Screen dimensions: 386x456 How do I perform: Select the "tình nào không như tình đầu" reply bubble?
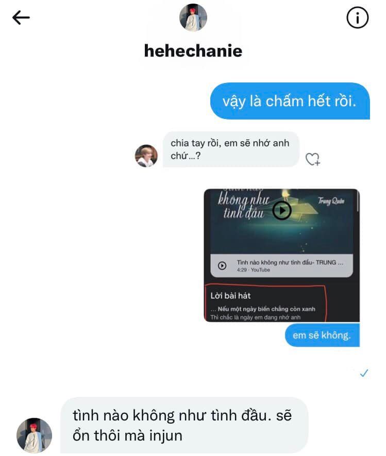[184, 425]
